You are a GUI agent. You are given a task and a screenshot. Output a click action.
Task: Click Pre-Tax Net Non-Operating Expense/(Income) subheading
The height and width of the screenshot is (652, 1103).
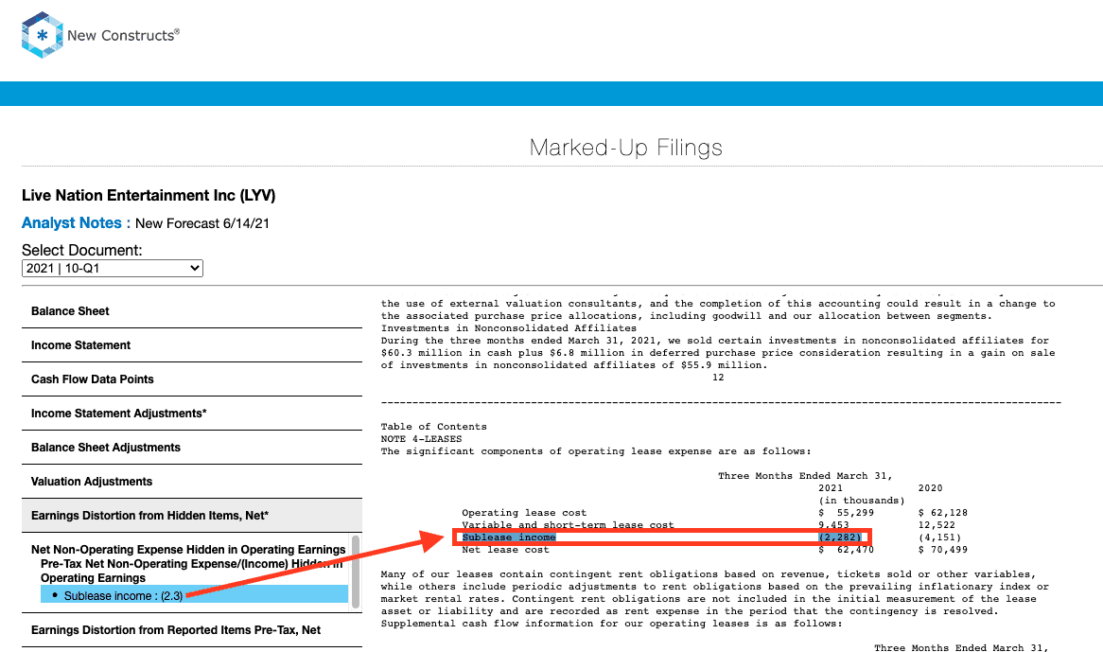(x=191, y=571)
